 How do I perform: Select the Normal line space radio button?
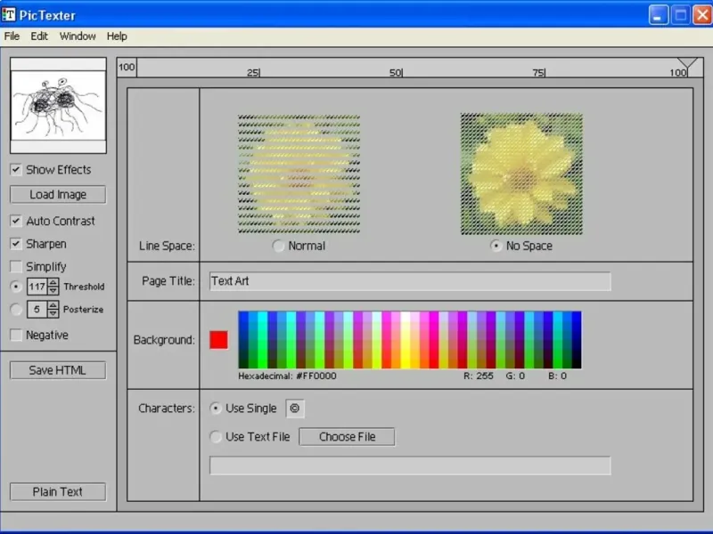(x=279, y=247)
